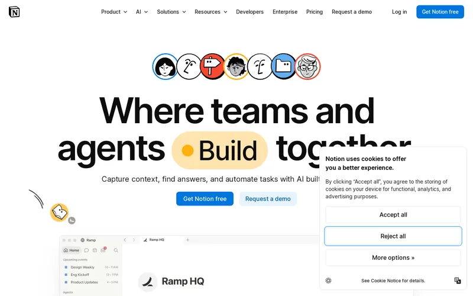Click the Notion logo in the header
The width and height of the screenshot is (473, 296).
pos(14,12)
